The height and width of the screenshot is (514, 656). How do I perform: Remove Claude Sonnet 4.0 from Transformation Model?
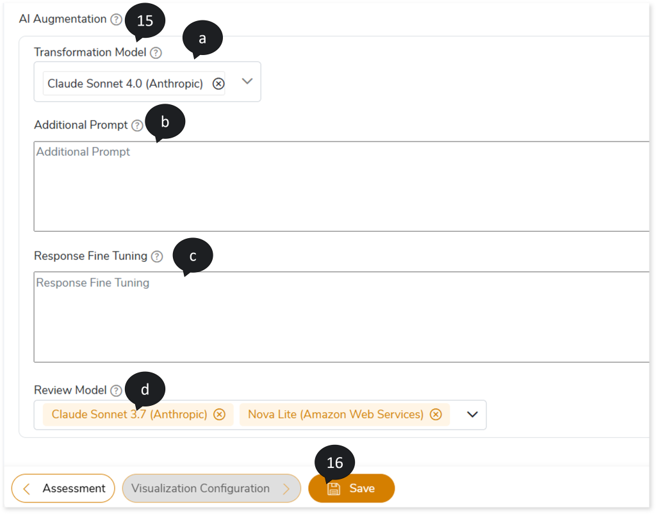218,84
